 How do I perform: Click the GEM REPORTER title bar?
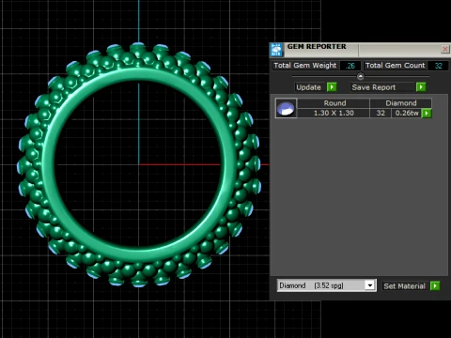pyautogui.click(x=360, y=50)
